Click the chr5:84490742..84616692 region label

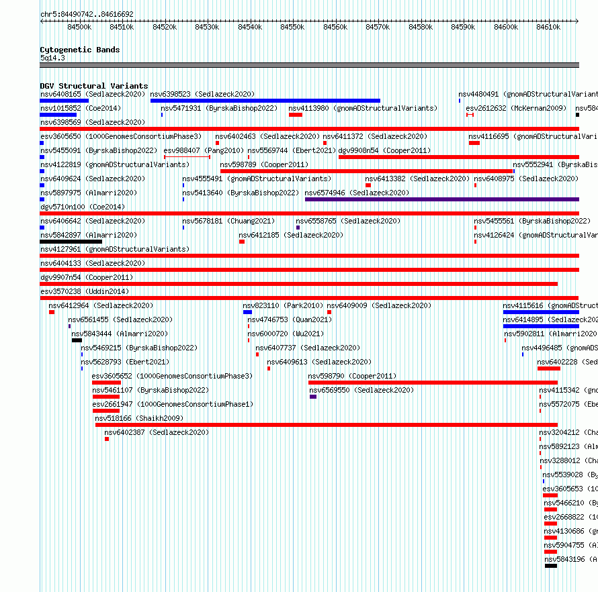coord(87,15)
